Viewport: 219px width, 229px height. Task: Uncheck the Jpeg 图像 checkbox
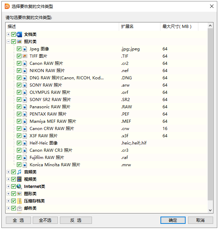[19, 49]
